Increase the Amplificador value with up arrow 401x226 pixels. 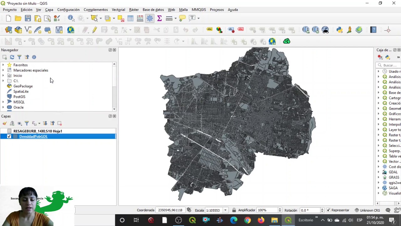[280, 209]
